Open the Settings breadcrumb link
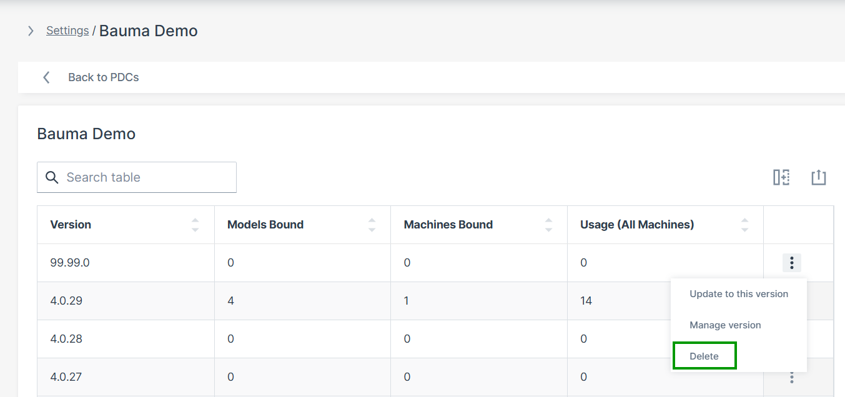The width and height of the screenshot is (845, 397). point(67,31)
